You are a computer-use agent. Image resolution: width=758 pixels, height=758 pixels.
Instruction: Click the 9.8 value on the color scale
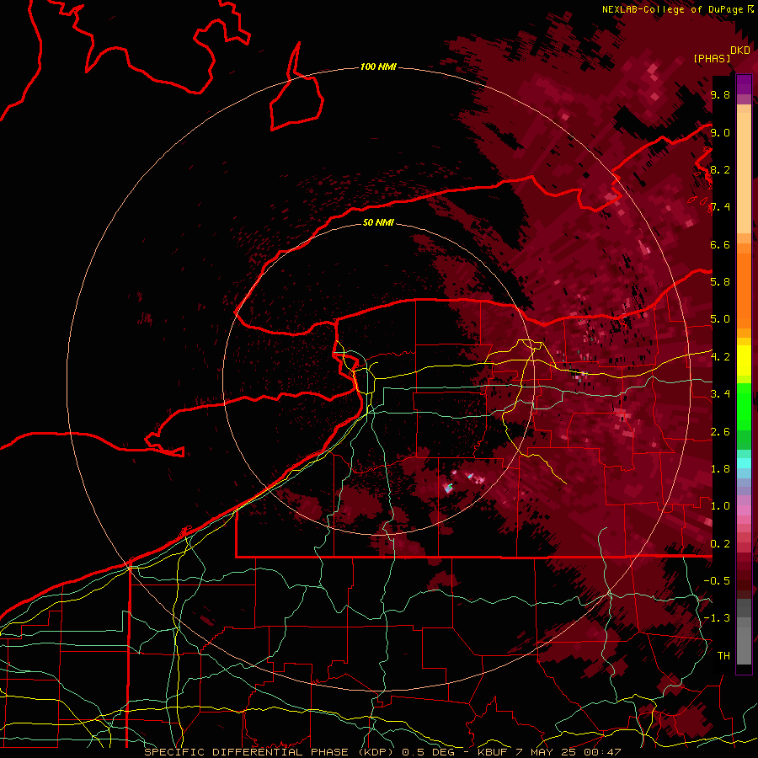720,95
